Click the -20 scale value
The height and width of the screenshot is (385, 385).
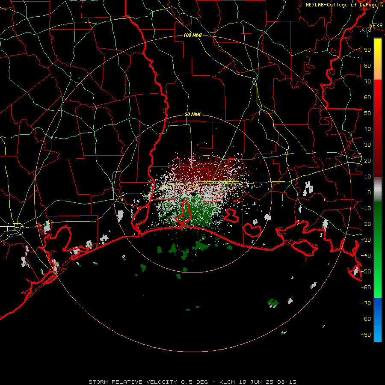[366, 224]
